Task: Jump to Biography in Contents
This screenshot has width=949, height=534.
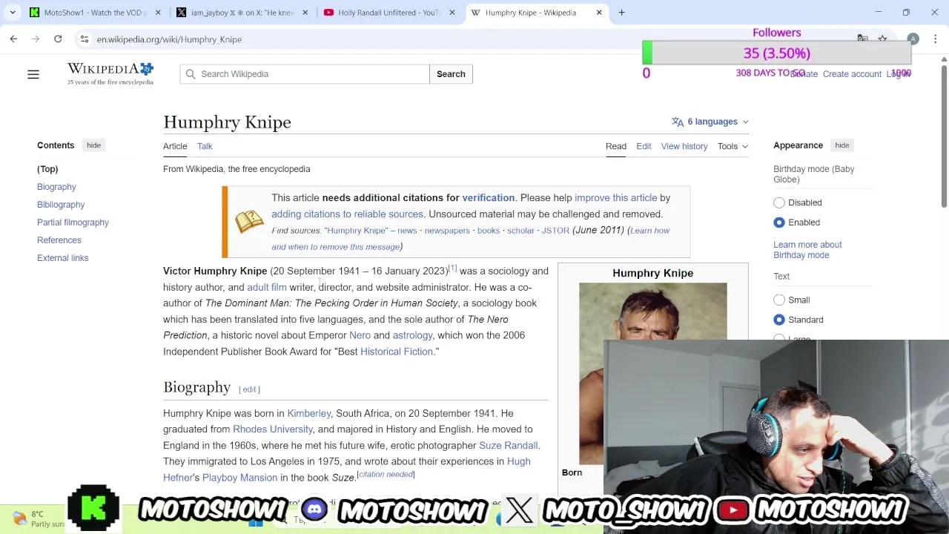Action: pos(56,187)
